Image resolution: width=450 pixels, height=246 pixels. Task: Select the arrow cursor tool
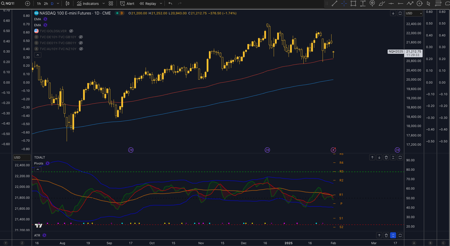click(x=429, y=4)
